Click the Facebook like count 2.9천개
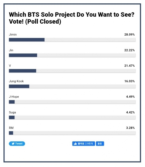 (89, 144)
